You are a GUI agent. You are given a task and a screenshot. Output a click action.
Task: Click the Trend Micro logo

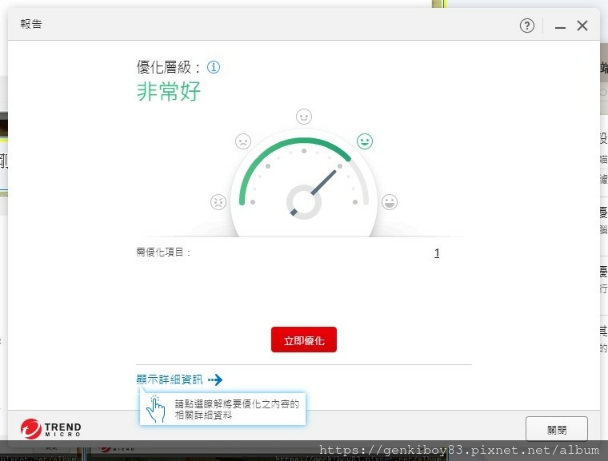point(50,429)
